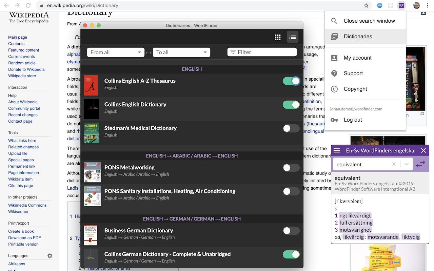Go forward in browser history
Viewport: 434px width, 271px height.
point(18,5)
